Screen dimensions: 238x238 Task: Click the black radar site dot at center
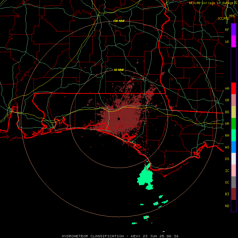coord(119,119)
